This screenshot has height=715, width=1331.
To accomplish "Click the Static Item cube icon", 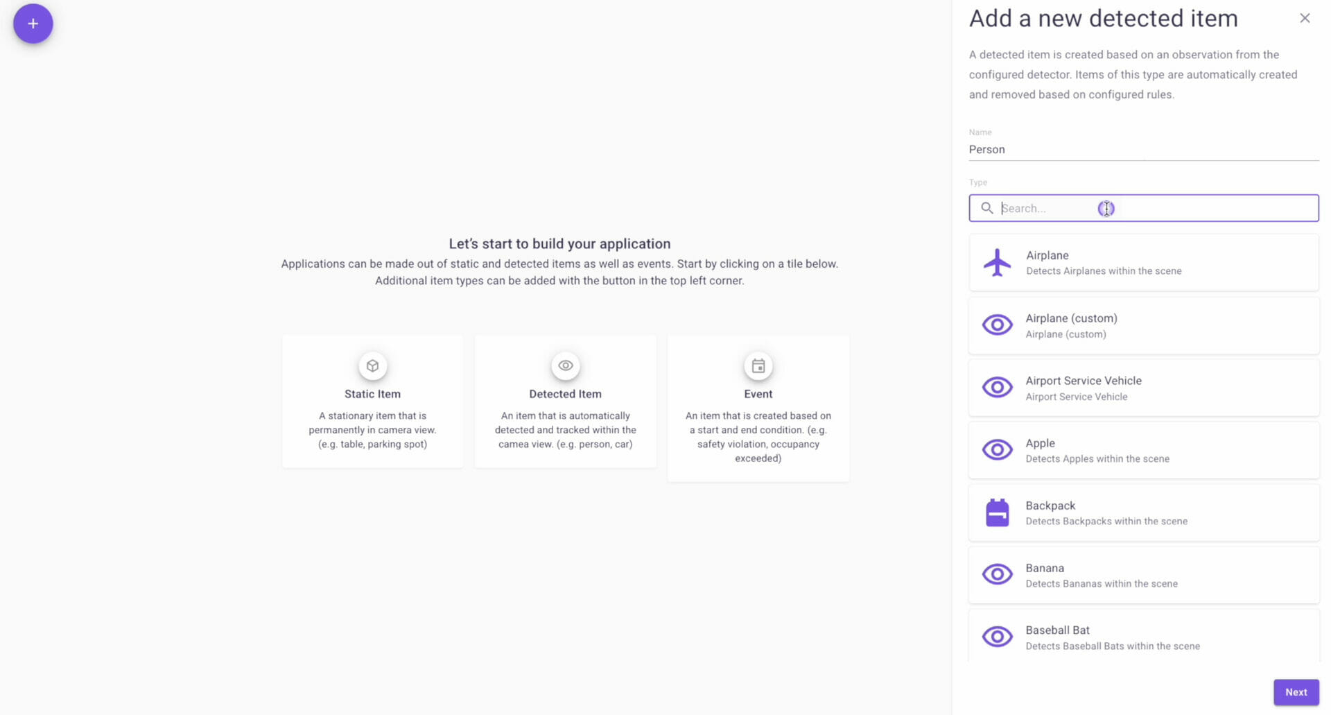I will coord(372,365).
